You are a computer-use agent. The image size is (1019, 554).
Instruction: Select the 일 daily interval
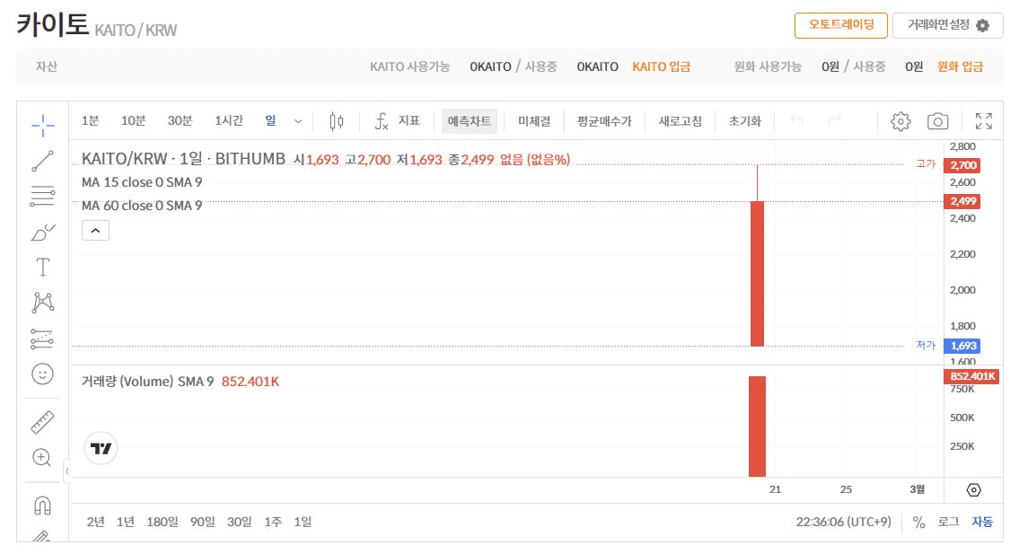click(x=270, y=121)
